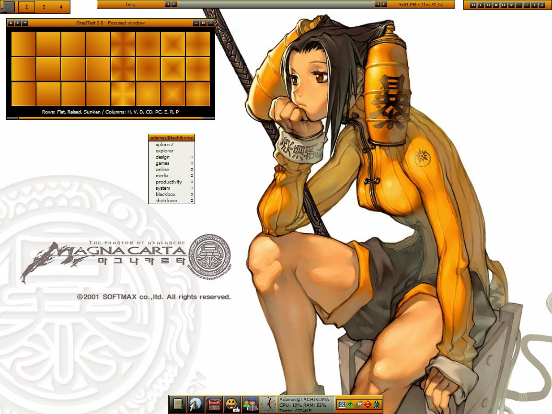
Task: Select the Raised Diagonal gradient swatch
Action: [73, 69]
